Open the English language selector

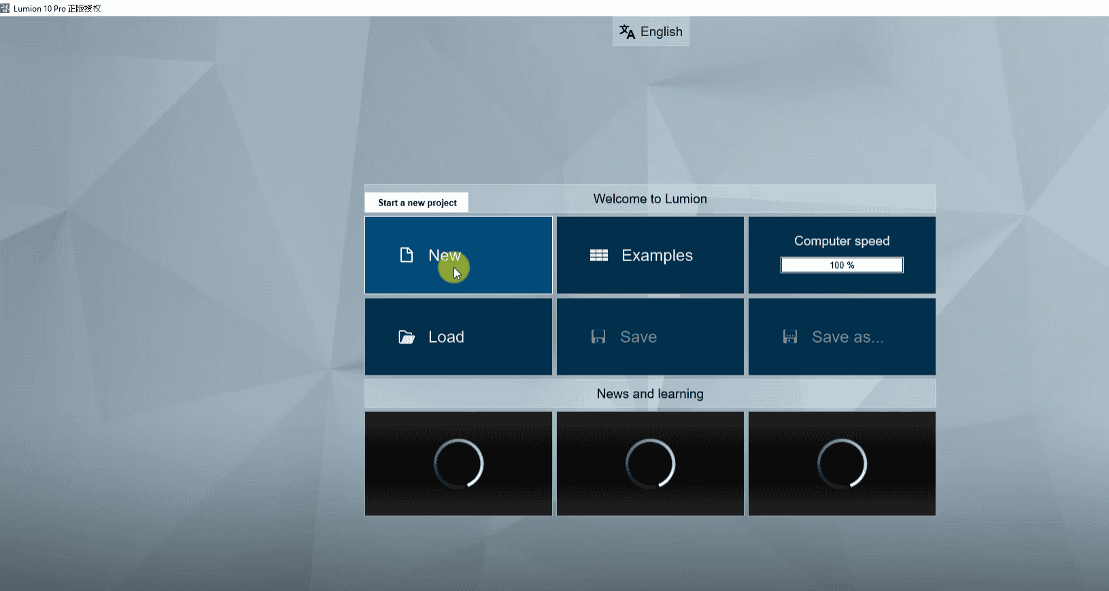click(x=651, y=31)
